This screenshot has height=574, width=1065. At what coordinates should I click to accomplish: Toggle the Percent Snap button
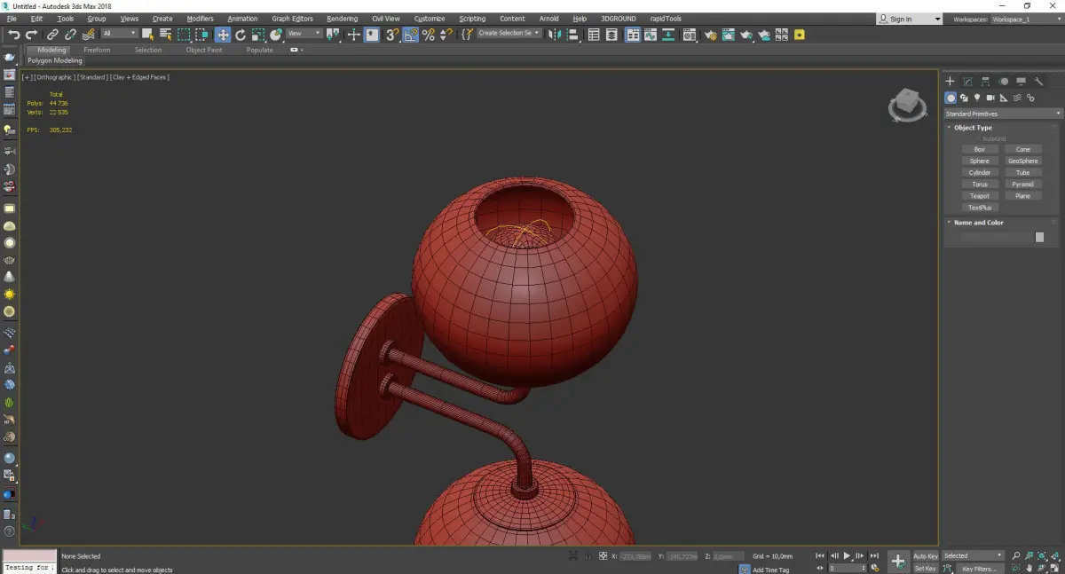coord(429,35)
